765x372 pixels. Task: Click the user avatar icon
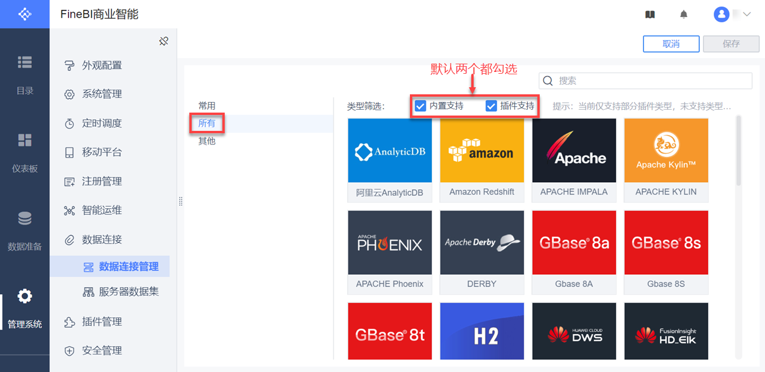coord(721,15)
